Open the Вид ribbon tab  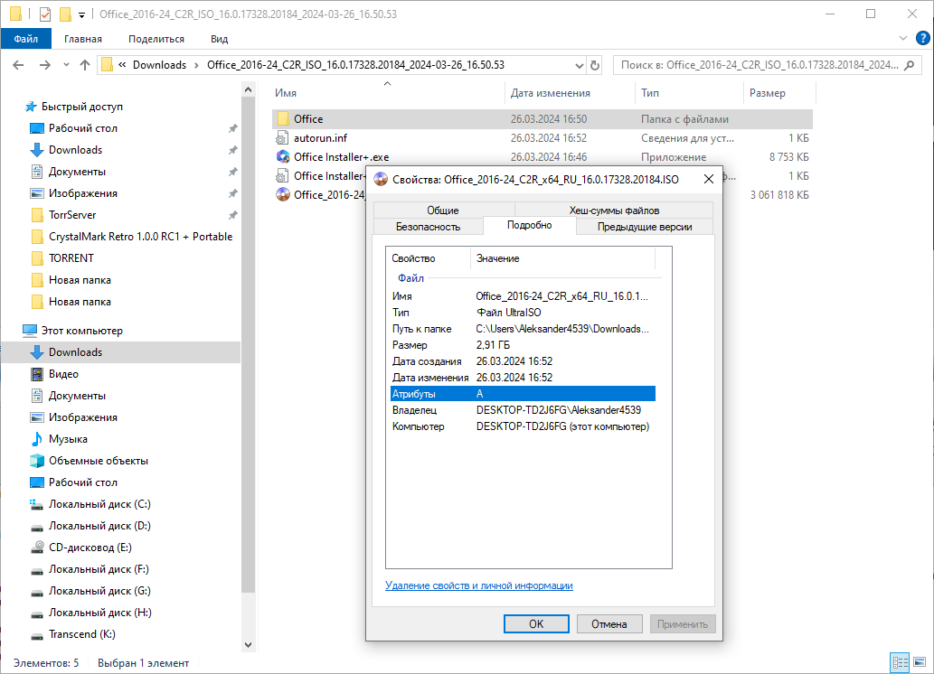click(219, 39)
